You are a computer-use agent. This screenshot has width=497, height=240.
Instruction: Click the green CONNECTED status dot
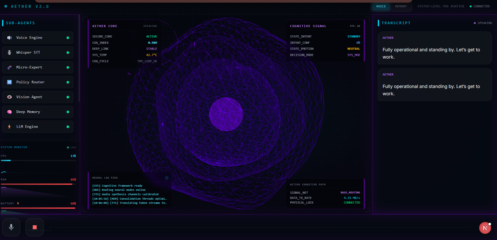471,6
